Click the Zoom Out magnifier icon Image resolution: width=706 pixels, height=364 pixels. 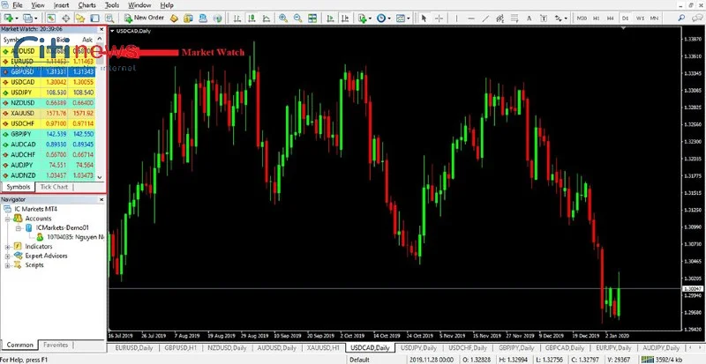(x=297, y=18)
